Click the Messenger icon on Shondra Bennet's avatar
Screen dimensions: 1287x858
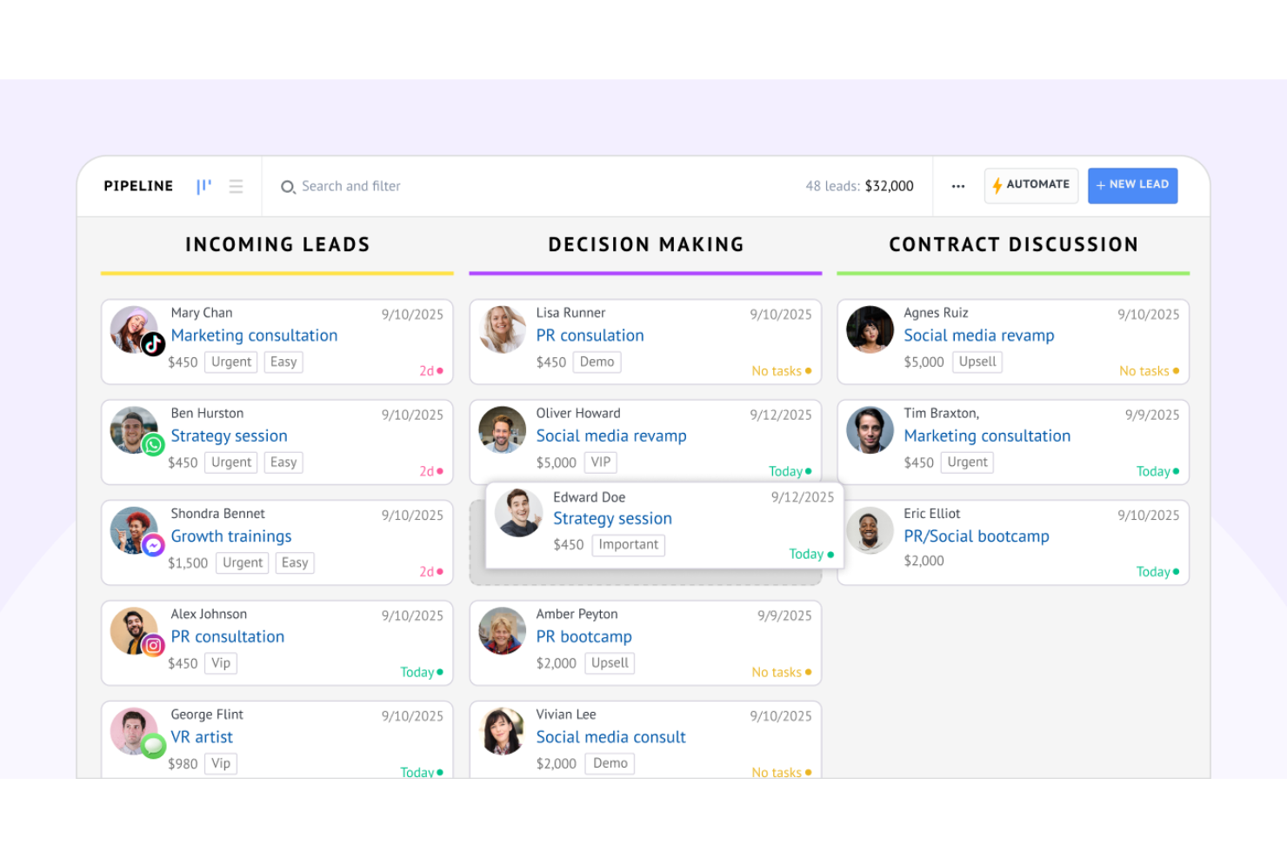click(154, 545)
